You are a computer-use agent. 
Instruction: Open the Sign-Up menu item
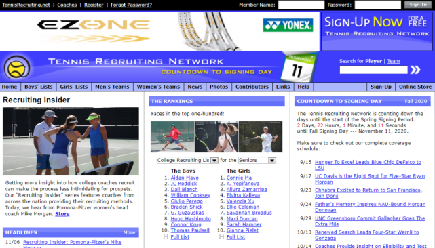coord(381,87)
